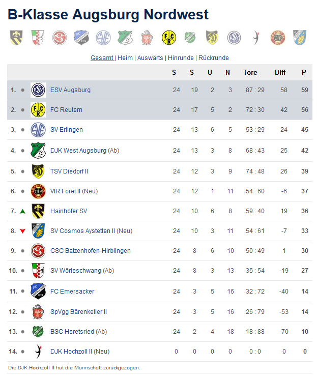The image size is (317, 377).
Task: Switch to the Heim table view
Action: click(125, 58)
